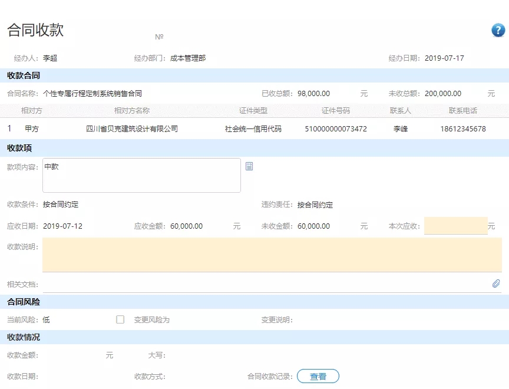Click the 查看 button for 合同收款记录
Image resolution: width=509 pixels, height=389 pixels.
click(318, 376)
